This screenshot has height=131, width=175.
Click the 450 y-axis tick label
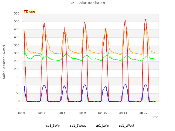17,29
